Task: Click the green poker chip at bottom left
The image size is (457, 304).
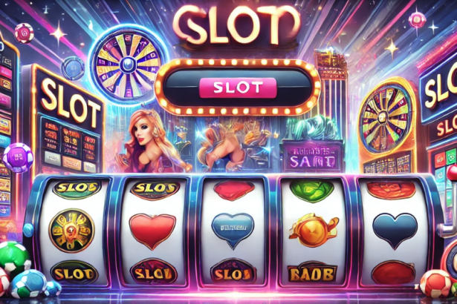Action: pyautogui.click(x=13, y=257)
